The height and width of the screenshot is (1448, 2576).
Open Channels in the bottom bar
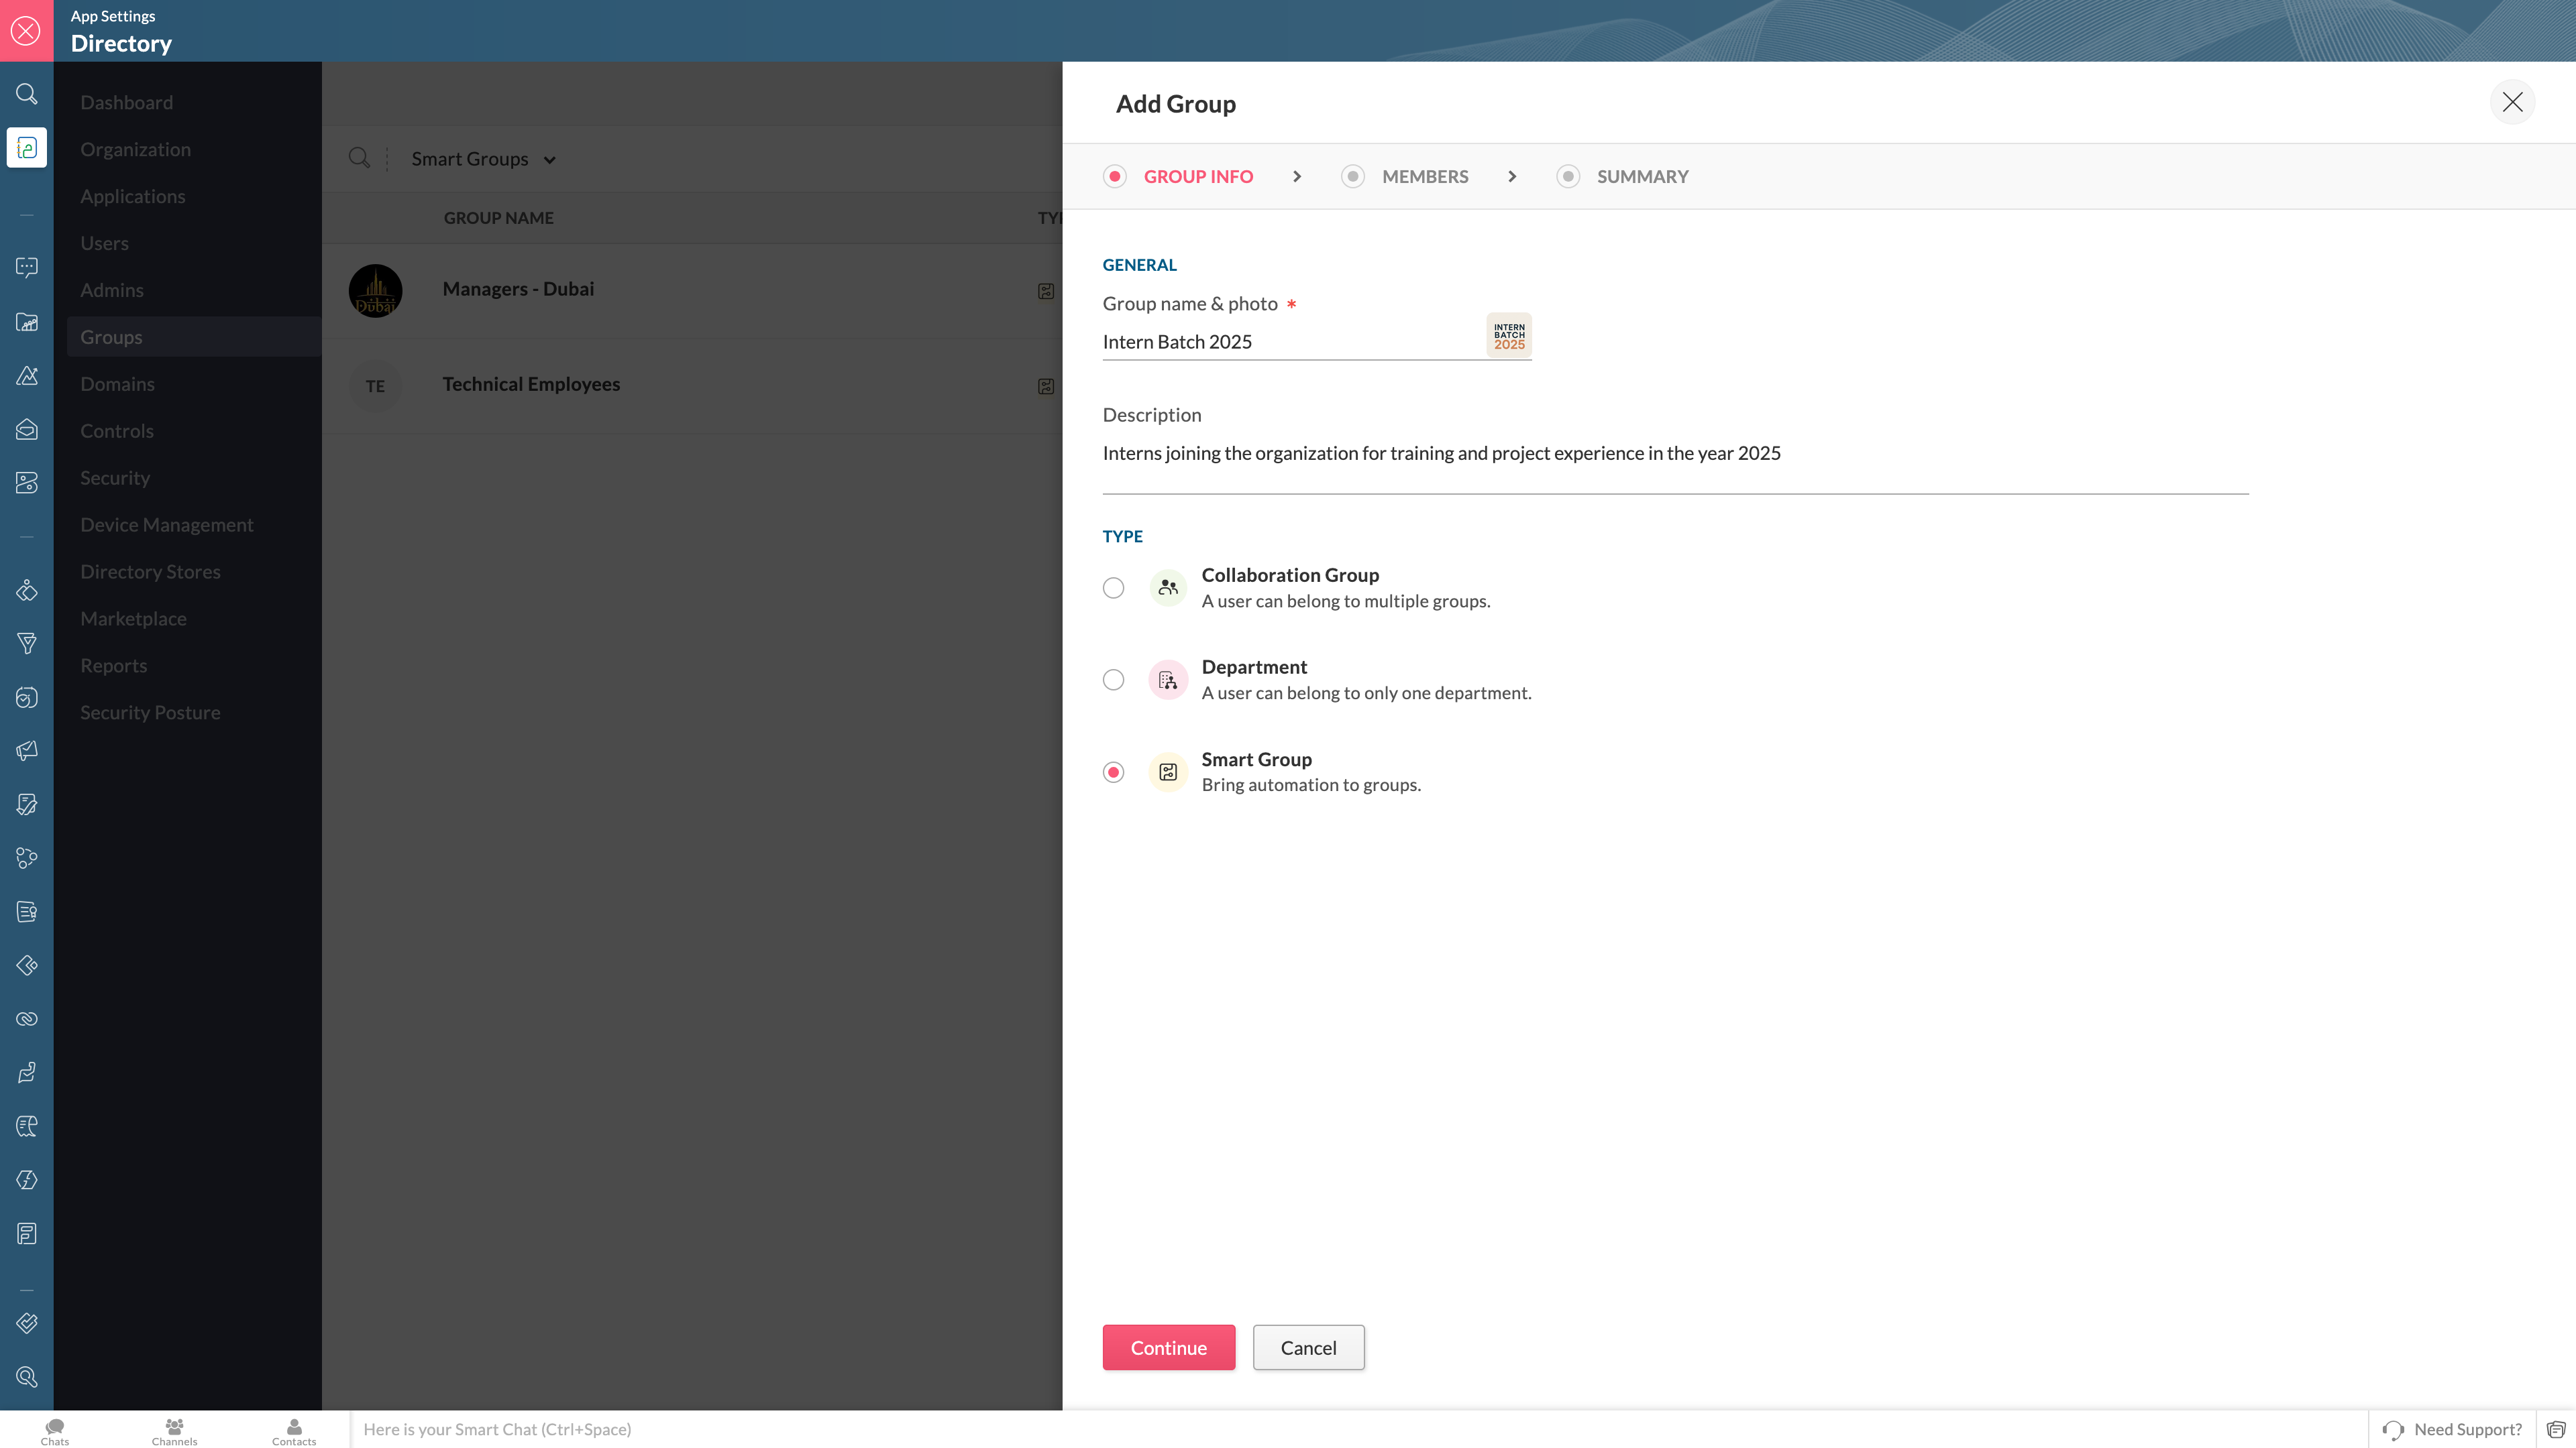[174, 1430]
